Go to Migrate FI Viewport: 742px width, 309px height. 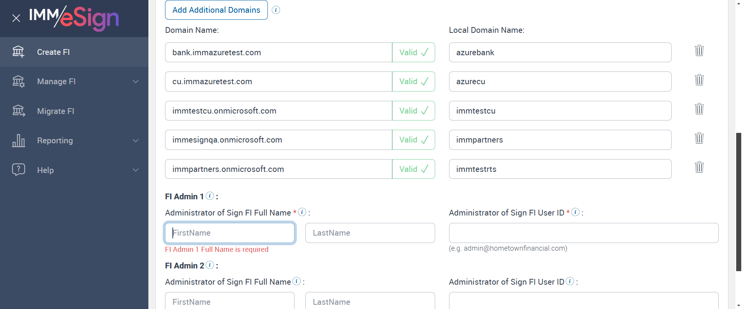pos(55,111)
